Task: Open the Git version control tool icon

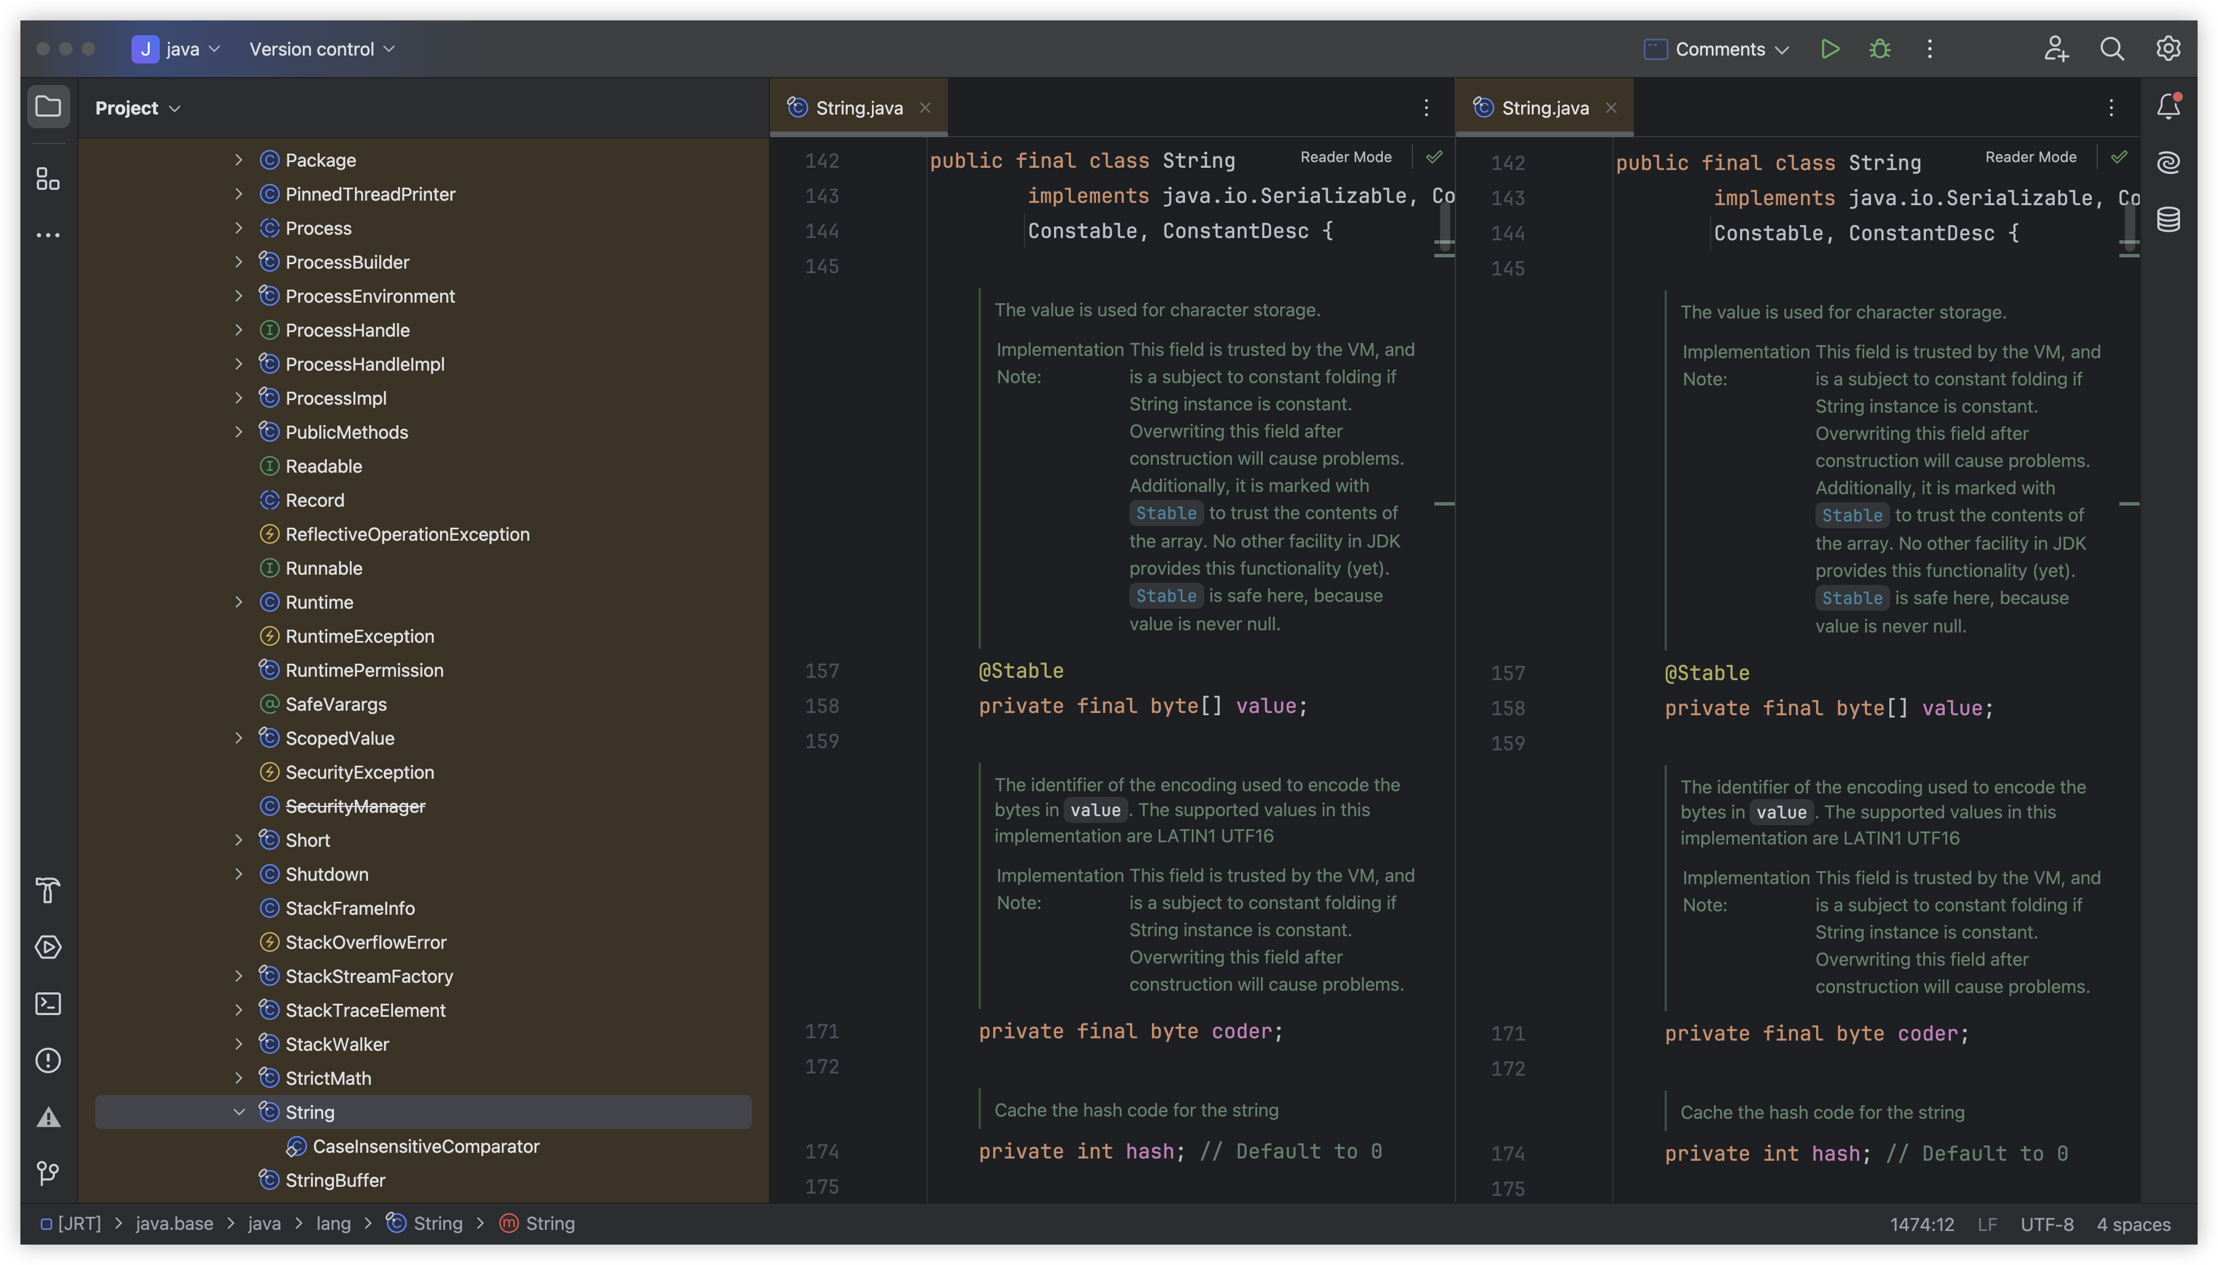Action: (x=48, y=1174)
